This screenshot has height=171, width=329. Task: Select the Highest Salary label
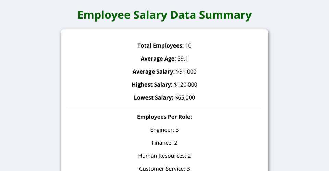click(x=152, y=84)
